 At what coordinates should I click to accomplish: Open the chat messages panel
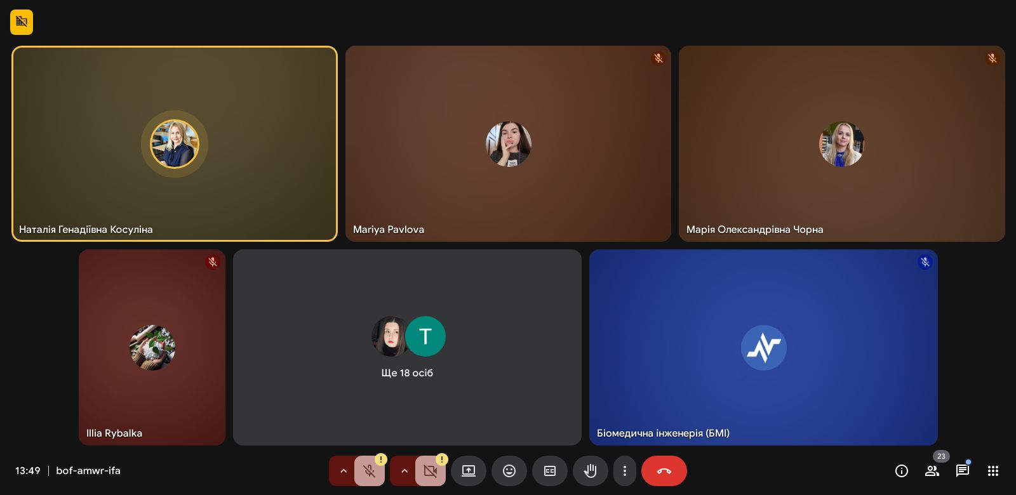963,471
